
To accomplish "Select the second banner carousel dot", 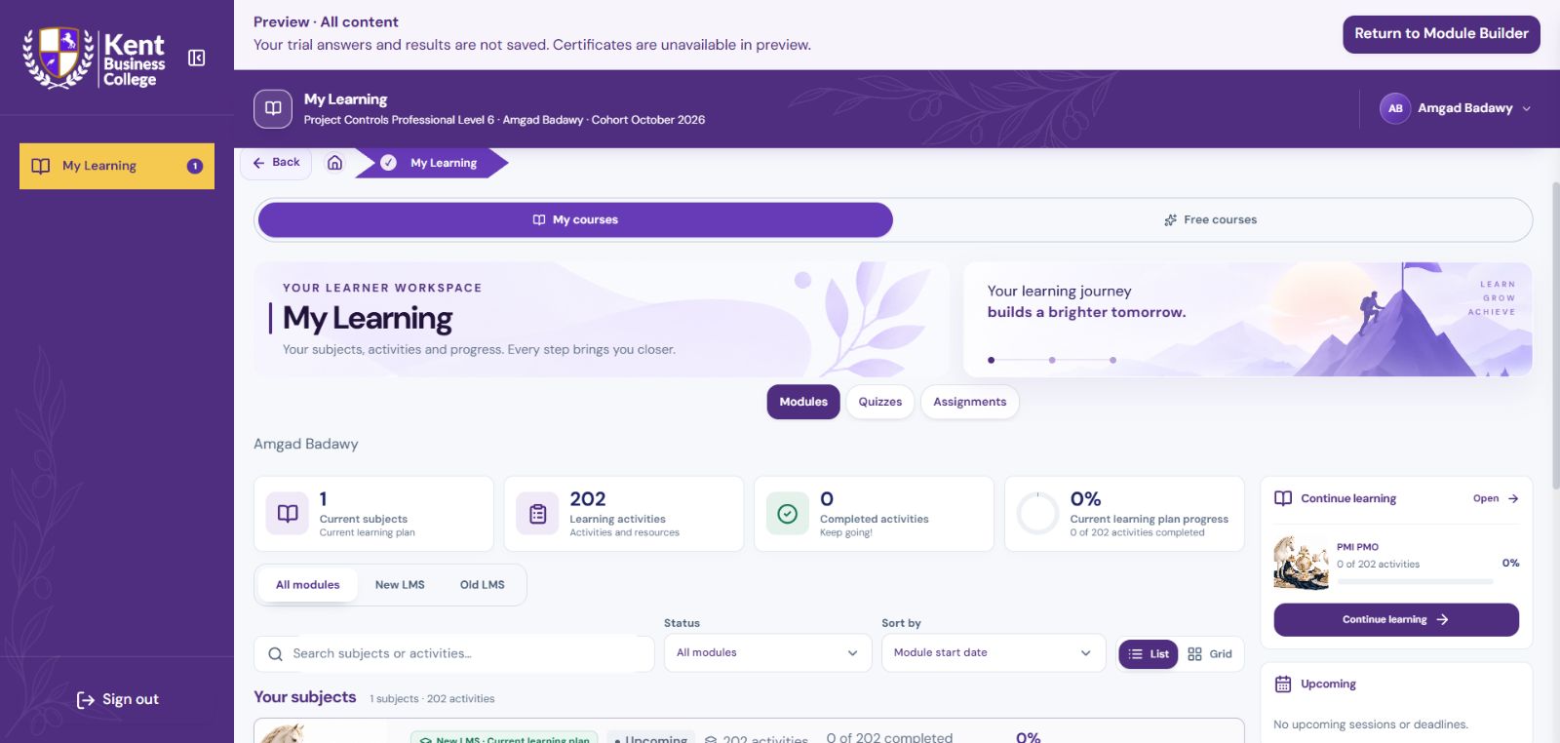I will 1052,361.
